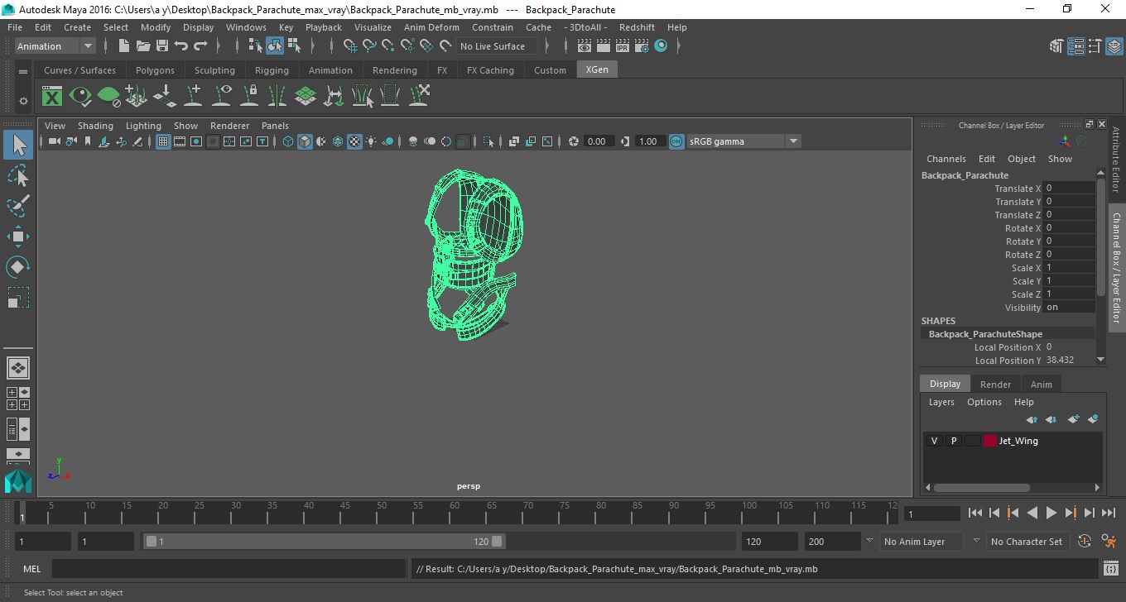
Task: Open the Animation menu set dropdown
Action: coord(55,46)
